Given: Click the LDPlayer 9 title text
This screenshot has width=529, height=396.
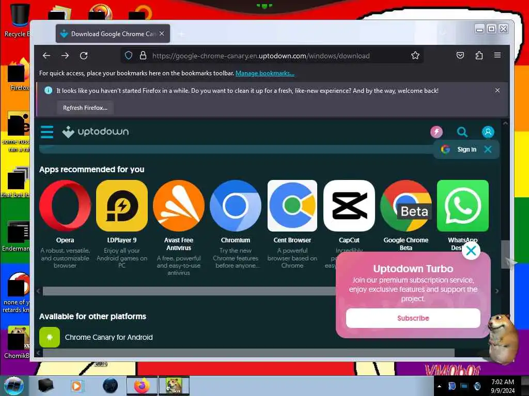Looking at the screenshot, I should pyautogui.click(x=122, y=240).
